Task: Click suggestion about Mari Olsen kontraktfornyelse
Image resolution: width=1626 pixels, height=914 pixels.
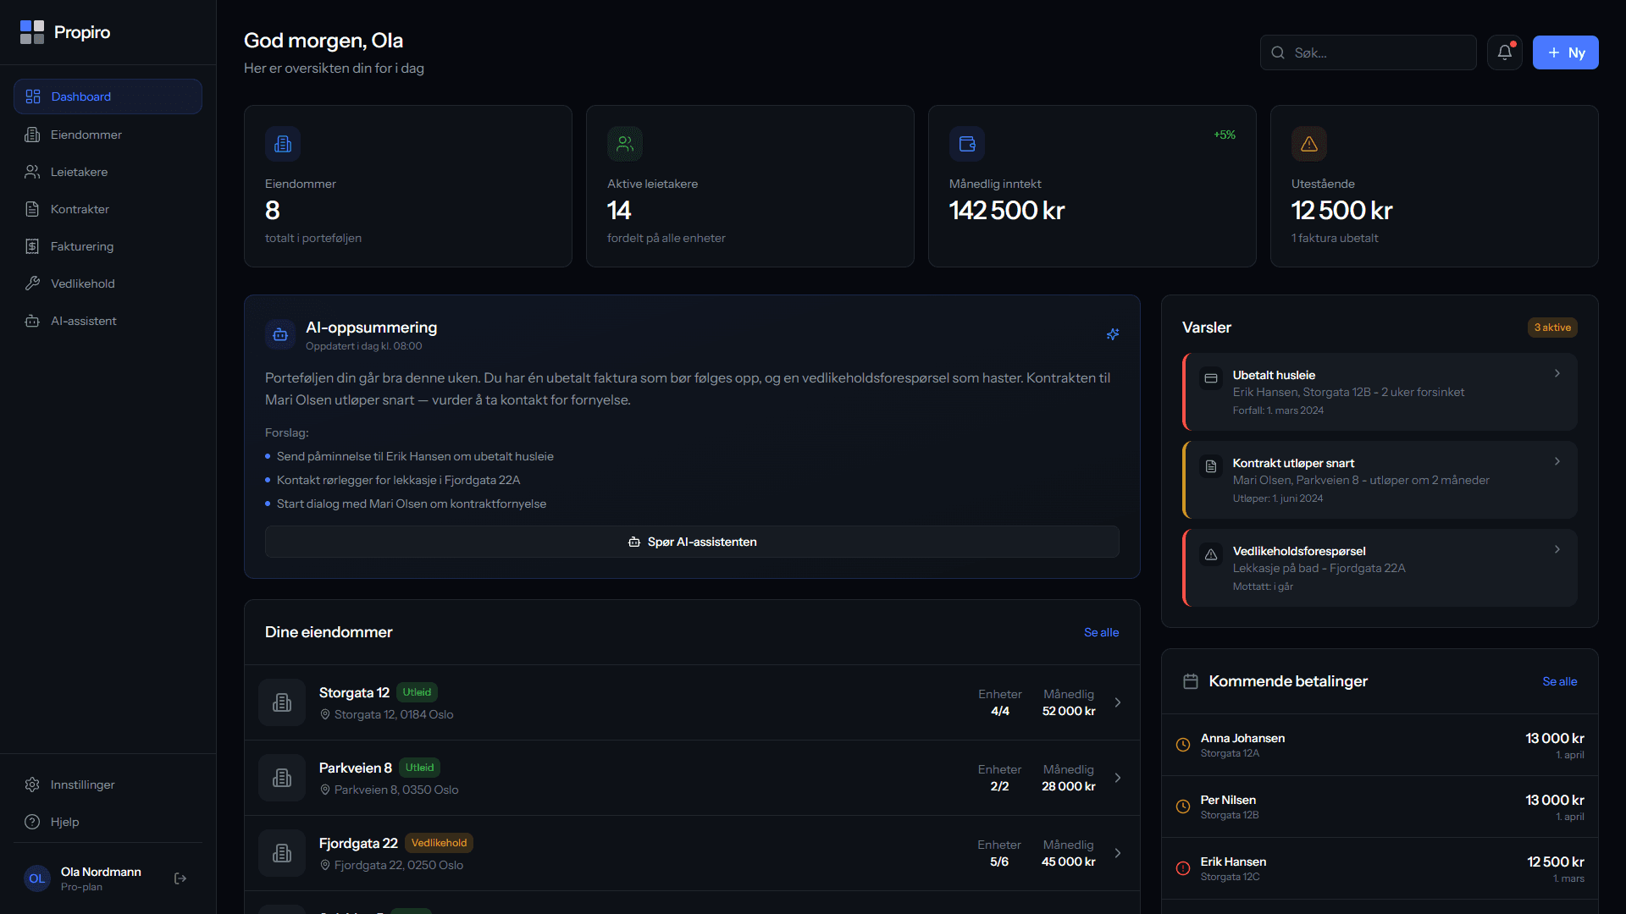Action: point(412,504)
